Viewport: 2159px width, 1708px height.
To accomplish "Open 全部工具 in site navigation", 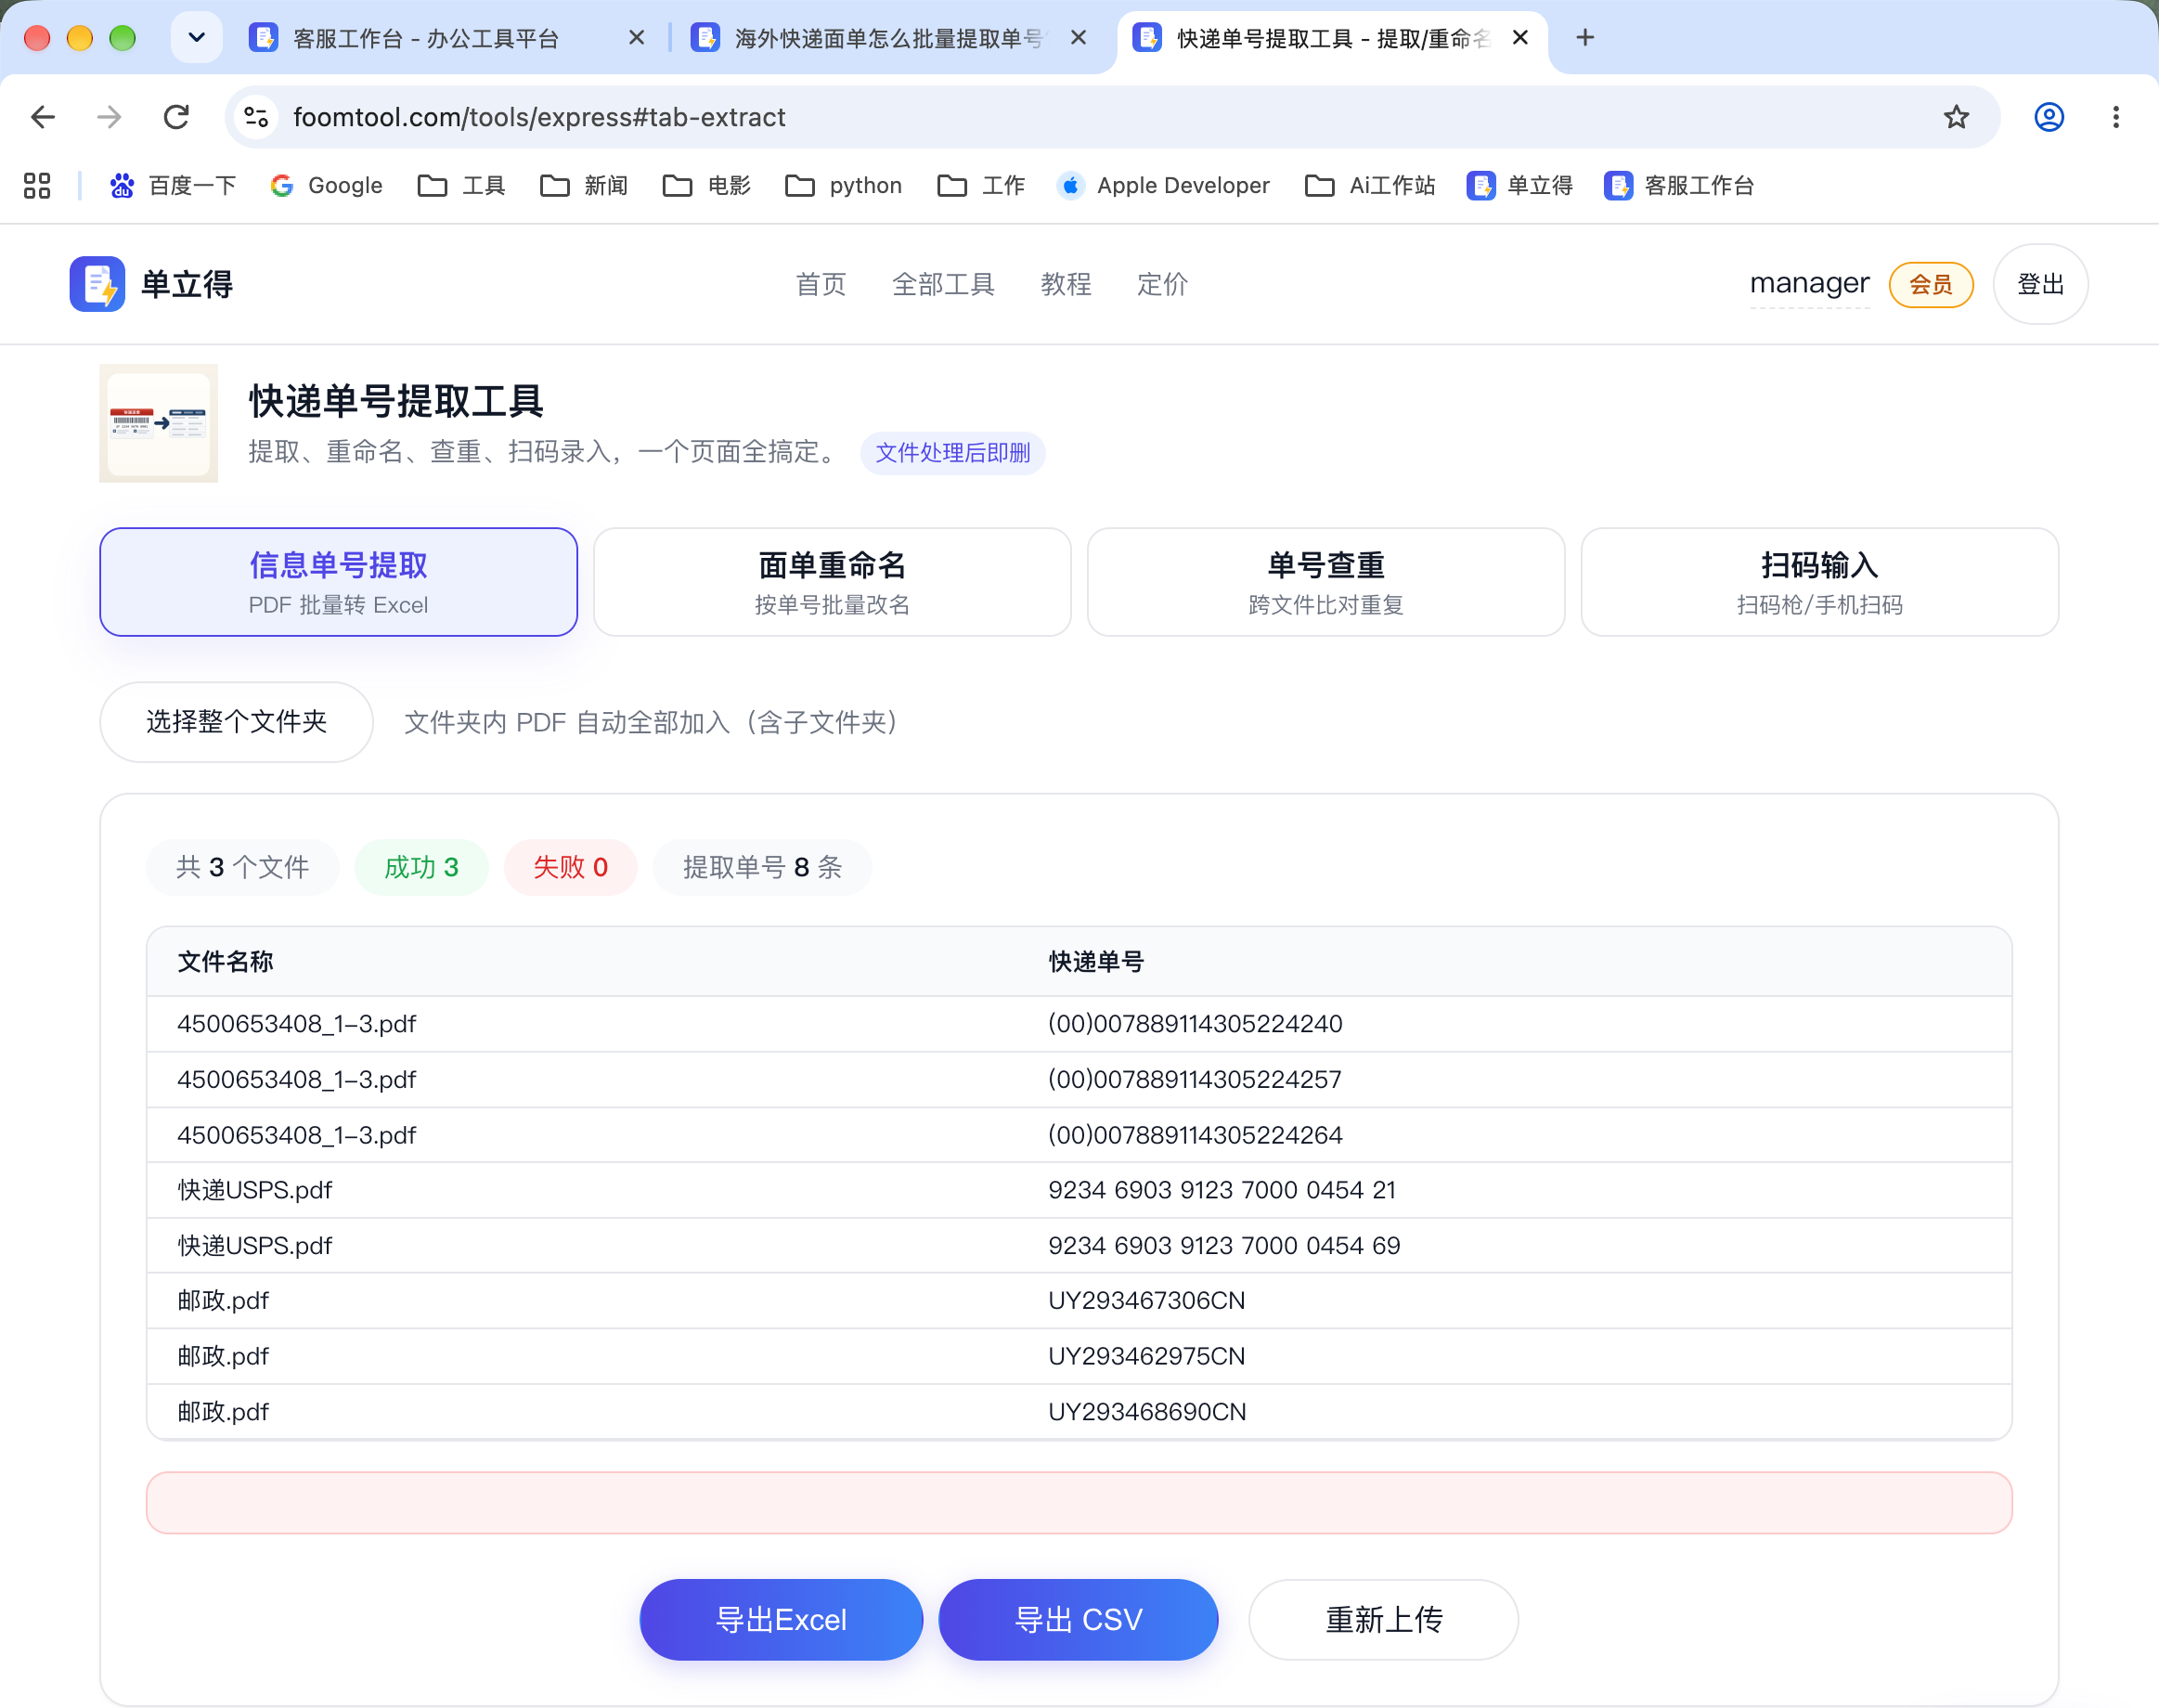I will pyautogui.click(x=943, y=284).
